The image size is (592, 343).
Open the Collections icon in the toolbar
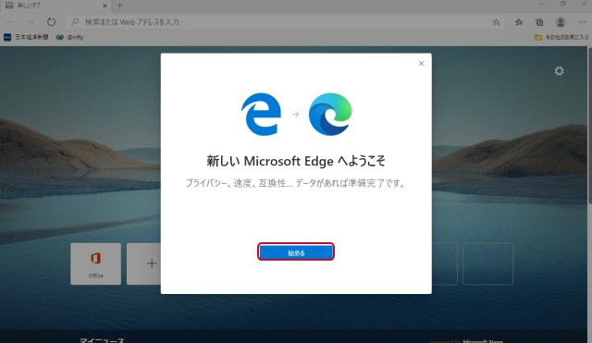(539, 22)
